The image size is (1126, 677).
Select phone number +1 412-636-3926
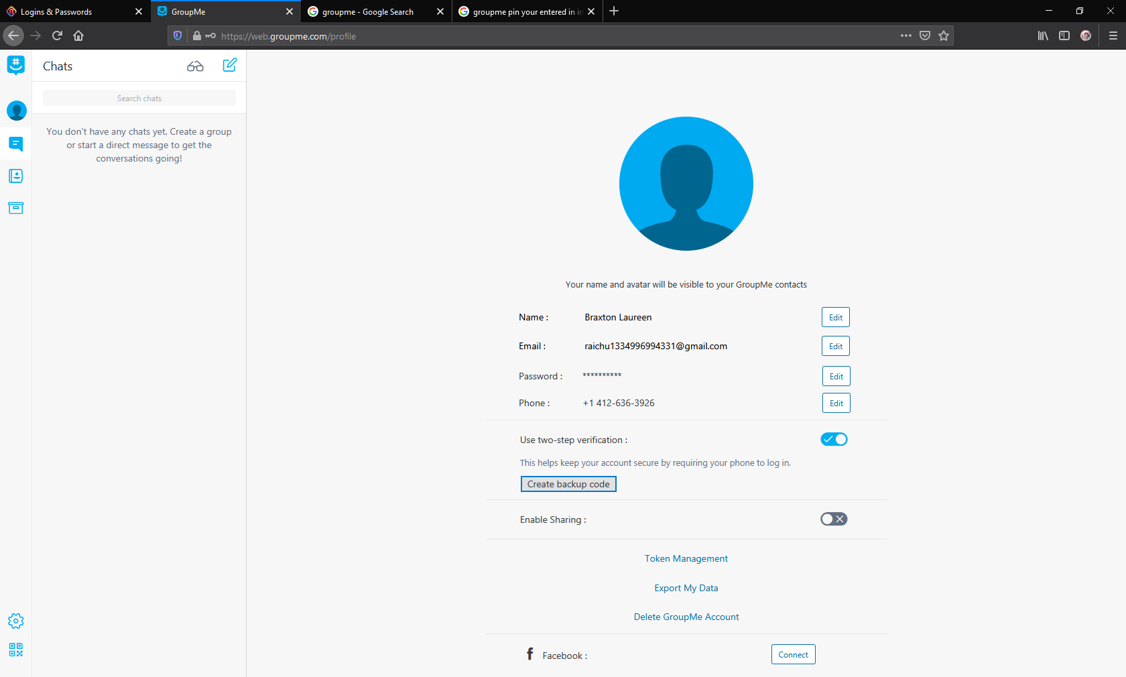point(619,403)
